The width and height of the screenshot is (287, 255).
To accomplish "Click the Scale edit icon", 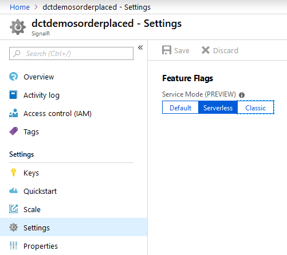I will (x=13, y=209).
